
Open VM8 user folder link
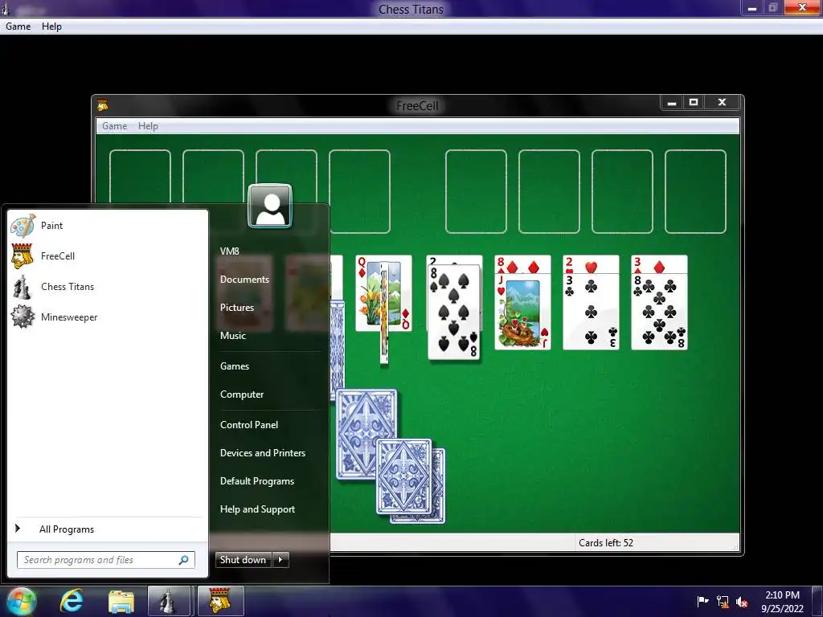click(x=230, y=251)
